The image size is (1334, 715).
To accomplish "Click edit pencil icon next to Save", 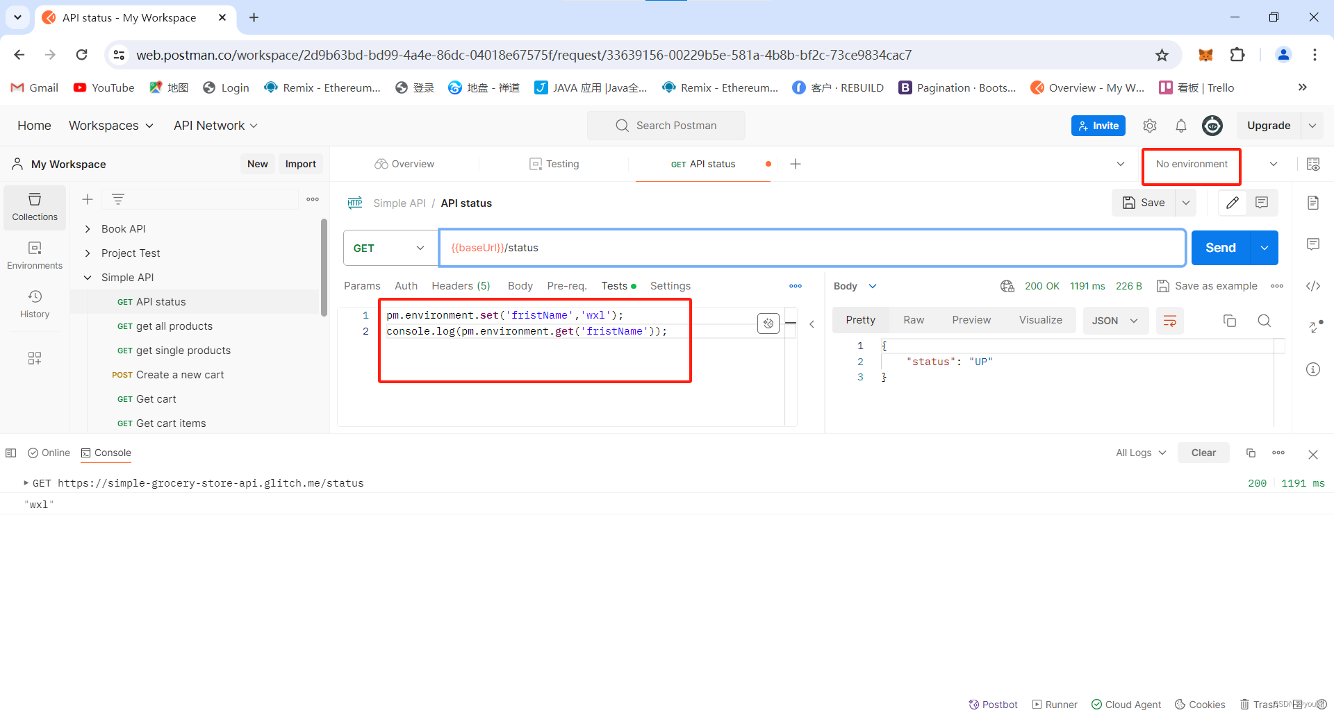I will click(1233, 203).
